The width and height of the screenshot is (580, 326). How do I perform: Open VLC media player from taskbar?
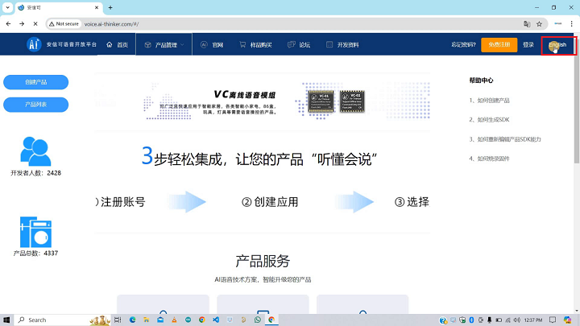(174, 320)
